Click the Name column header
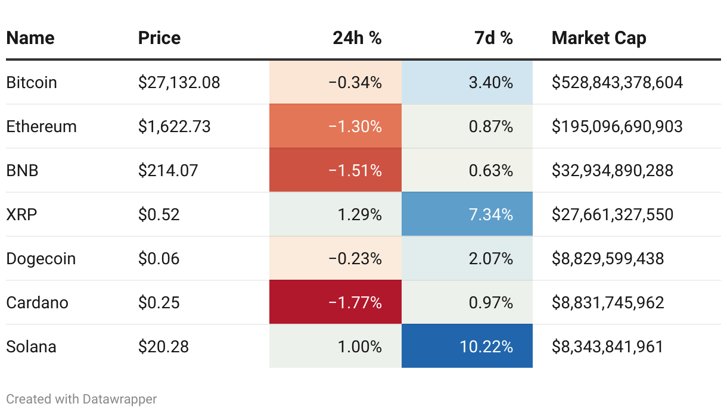The height and width of the screenshot is (413, 727). point(30,38)
